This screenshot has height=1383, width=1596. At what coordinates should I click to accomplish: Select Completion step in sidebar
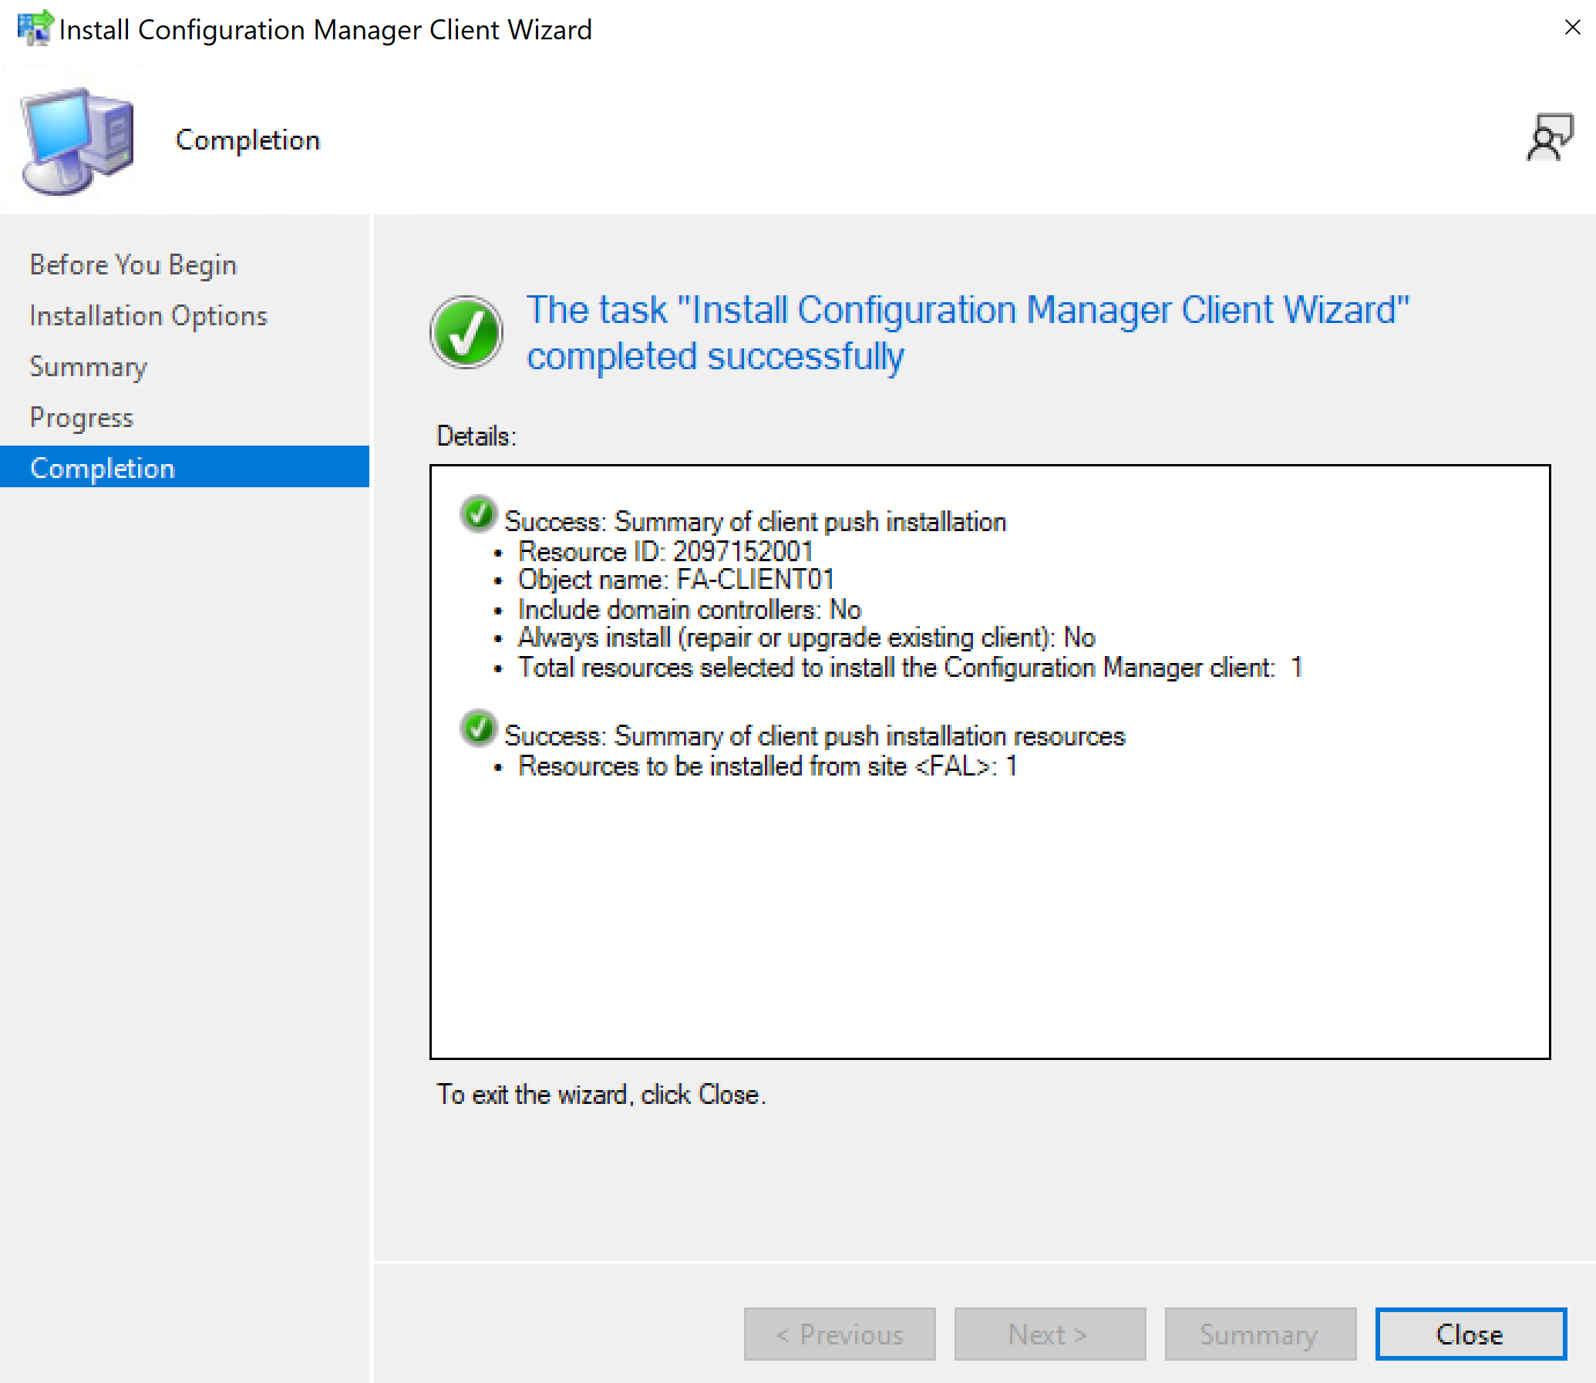coord(103,469)
